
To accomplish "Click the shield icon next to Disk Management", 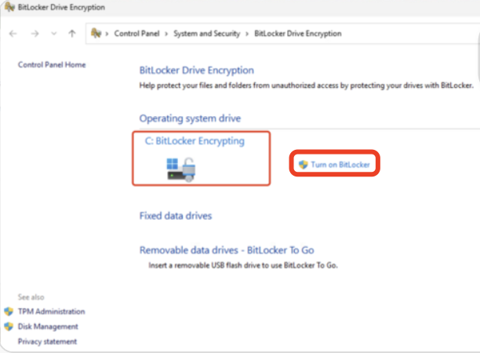I will [9, 326].
